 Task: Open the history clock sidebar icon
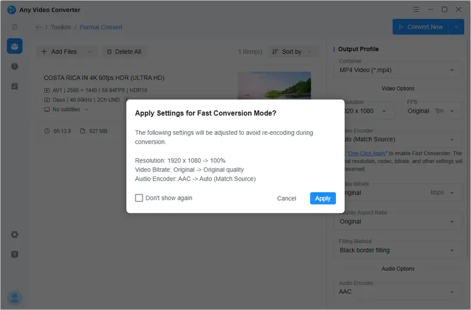pos(15,66)
